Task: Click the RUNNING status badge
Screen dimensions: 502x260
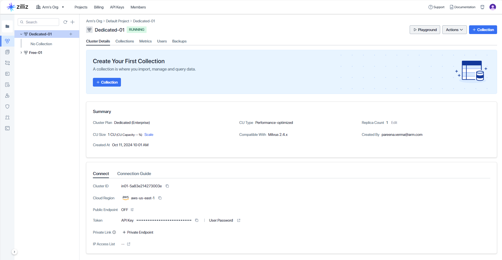Action: click(136, 30)
